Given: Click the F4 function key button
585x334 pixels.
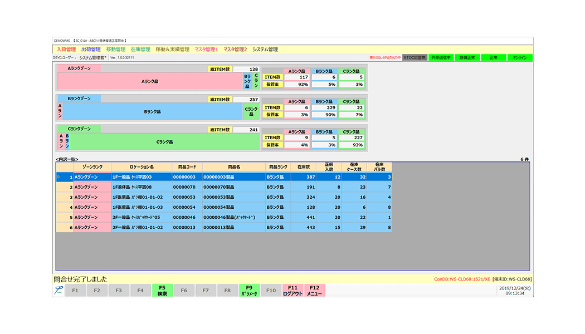Looking at the screenshot, I should pos(140,291).
